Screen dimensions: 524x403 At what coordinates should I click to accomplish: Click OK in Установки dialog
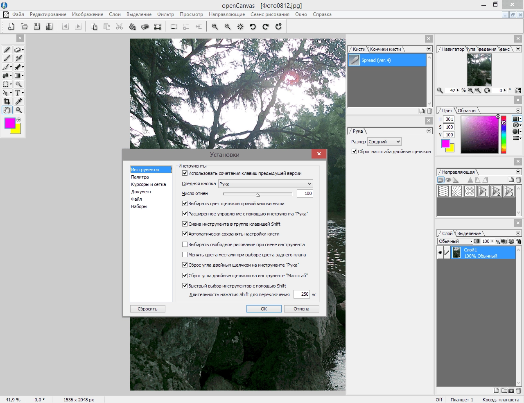tap(264, 309)
